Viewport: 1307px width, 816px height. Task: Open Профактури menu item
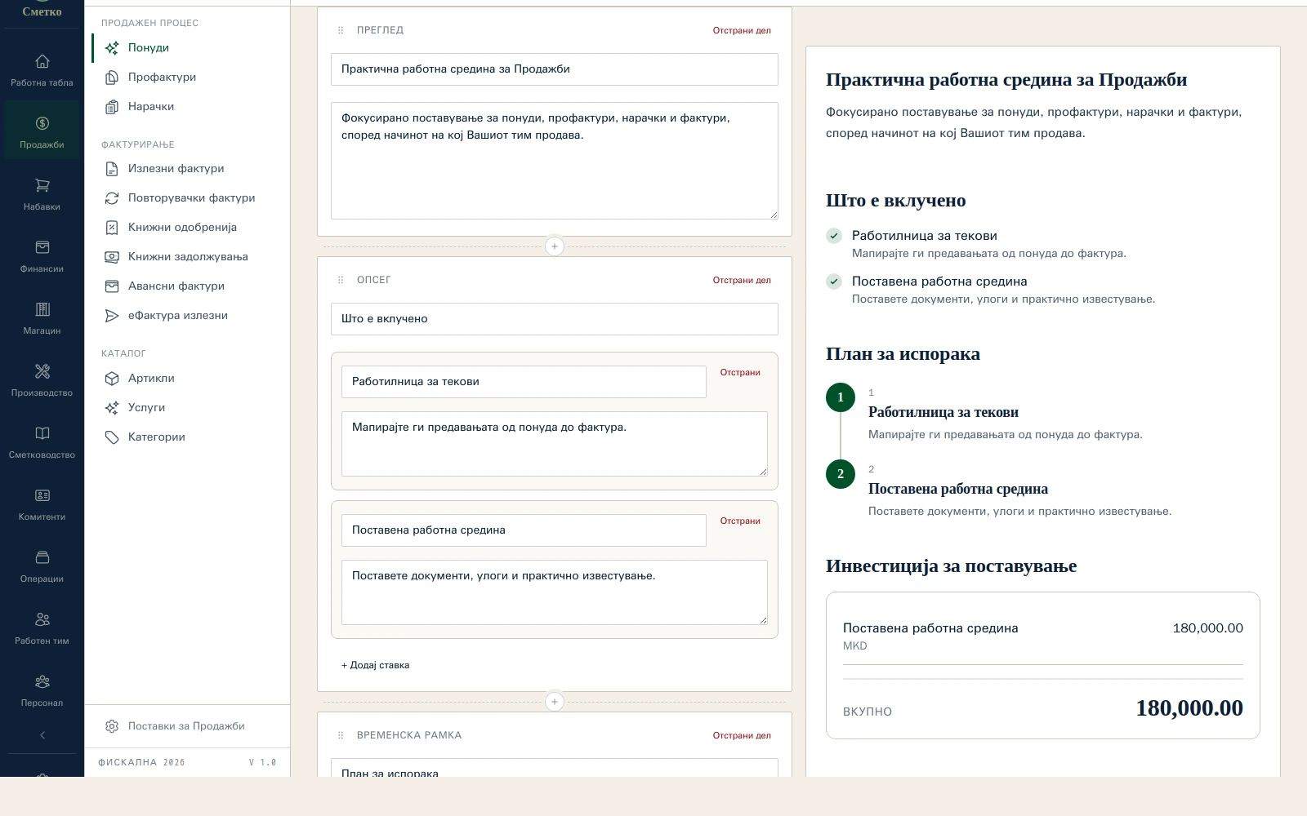187,78
